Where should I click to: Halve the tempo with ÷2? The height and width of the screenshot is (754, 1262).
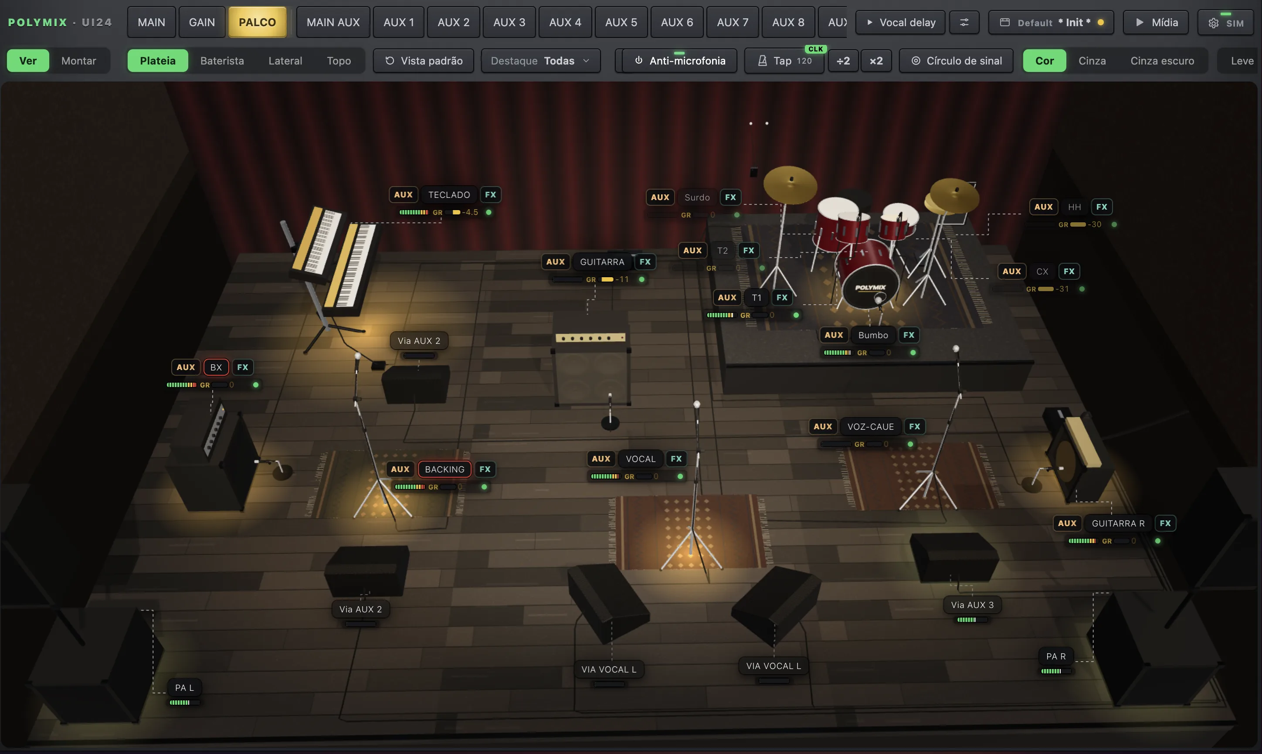[x=843, y=61]
